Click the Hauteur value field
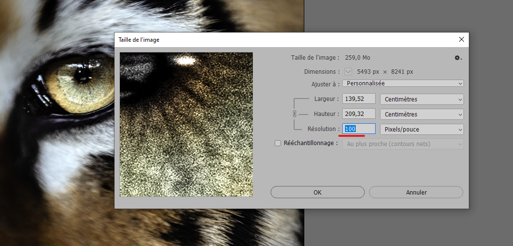Image resolution: width=513 pixels, height=246 pixels. click(x=359, y=114)
